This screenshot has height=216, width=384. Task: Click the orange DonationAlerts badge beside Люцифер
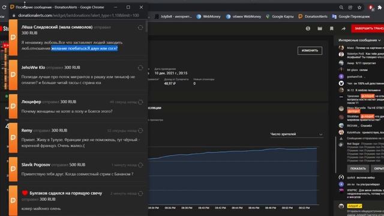click(13, 106)
